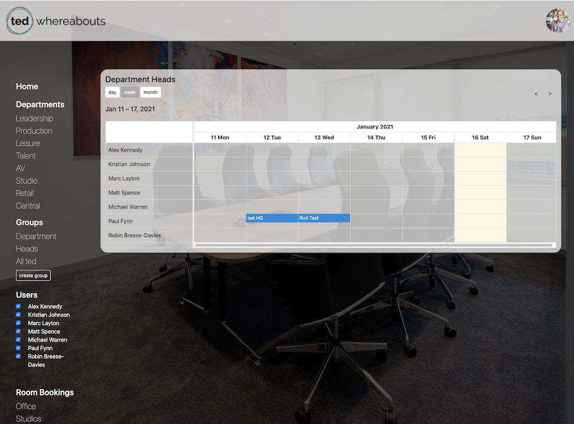
Task: Toggle Robin Breese-Davies checkbox
Action: [x=18, y=356]
